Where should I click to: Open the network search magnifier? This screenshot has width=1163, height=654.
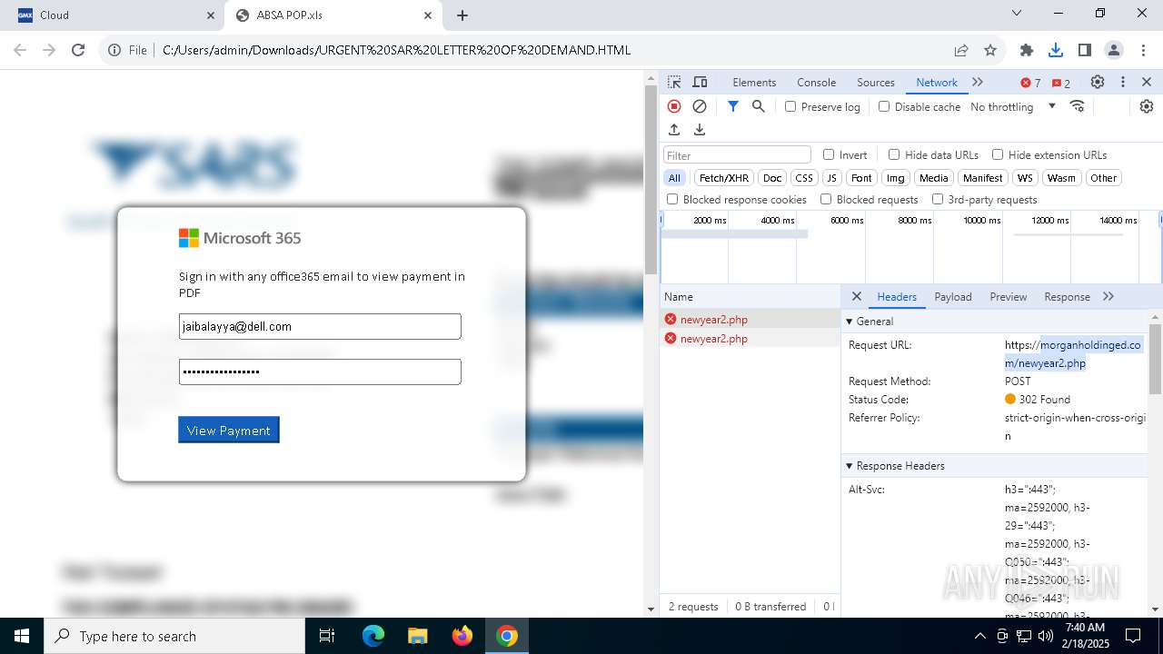point(759,106)
